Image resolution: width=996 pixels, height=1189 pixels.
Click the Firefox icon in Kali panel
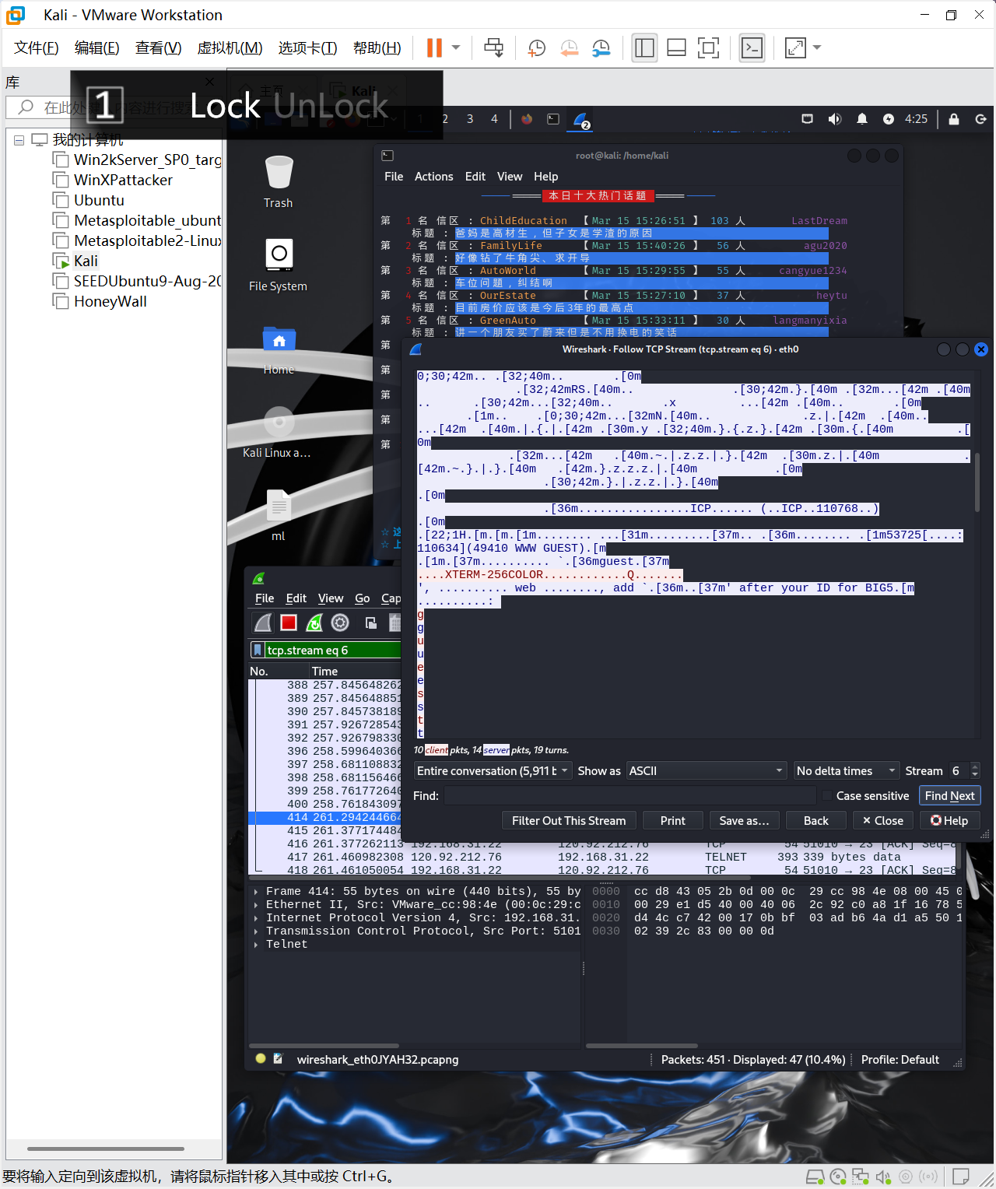click(527, 119)
